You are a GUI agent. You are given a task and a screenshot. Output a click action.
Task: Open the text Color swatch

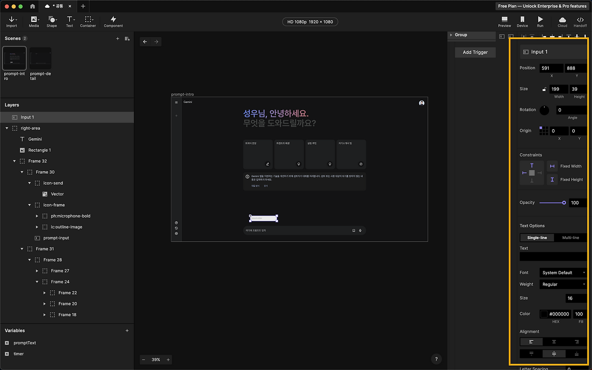(544, 314)
